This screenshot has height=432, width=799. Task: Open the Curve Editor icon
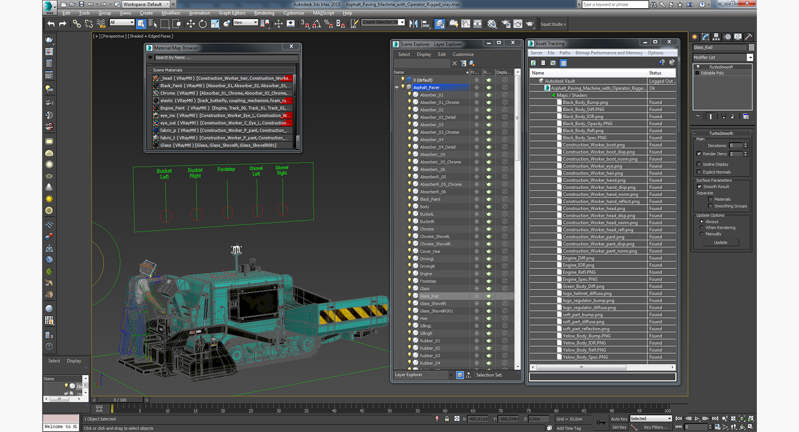click(x=466, y=24)
